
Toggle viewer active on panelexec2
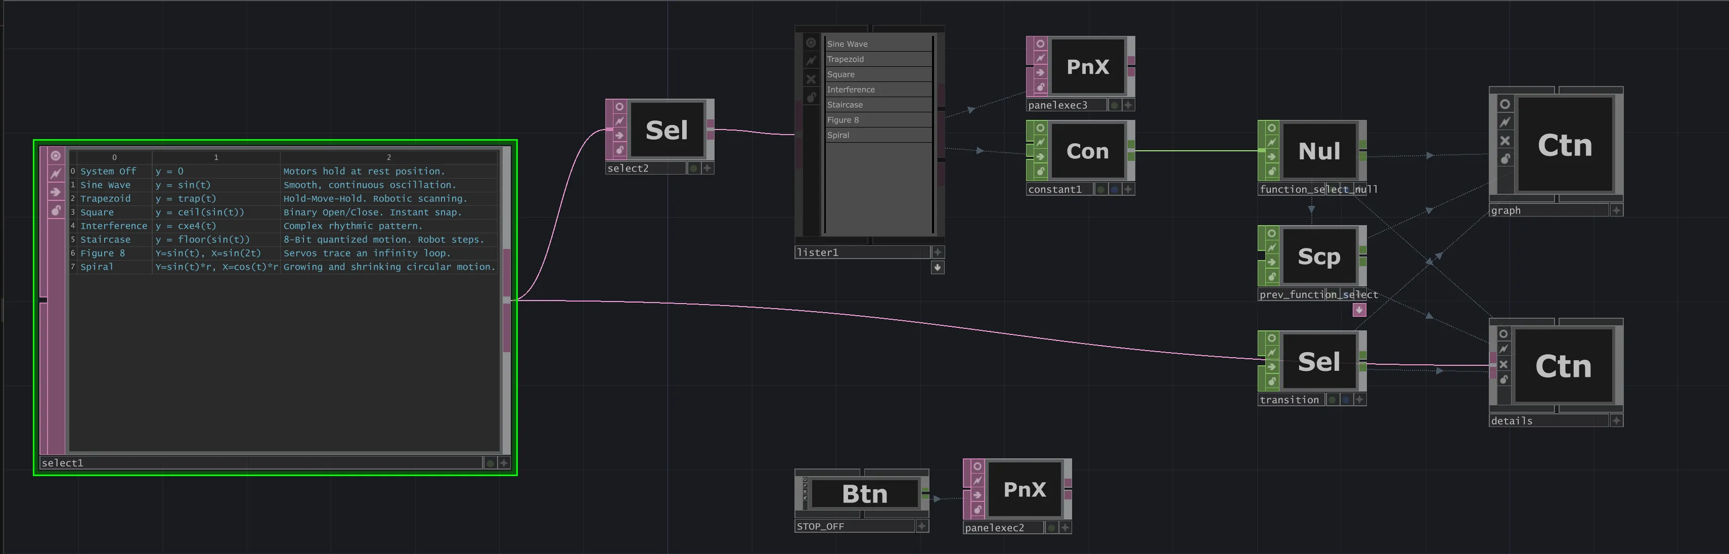pos(1065,528)
